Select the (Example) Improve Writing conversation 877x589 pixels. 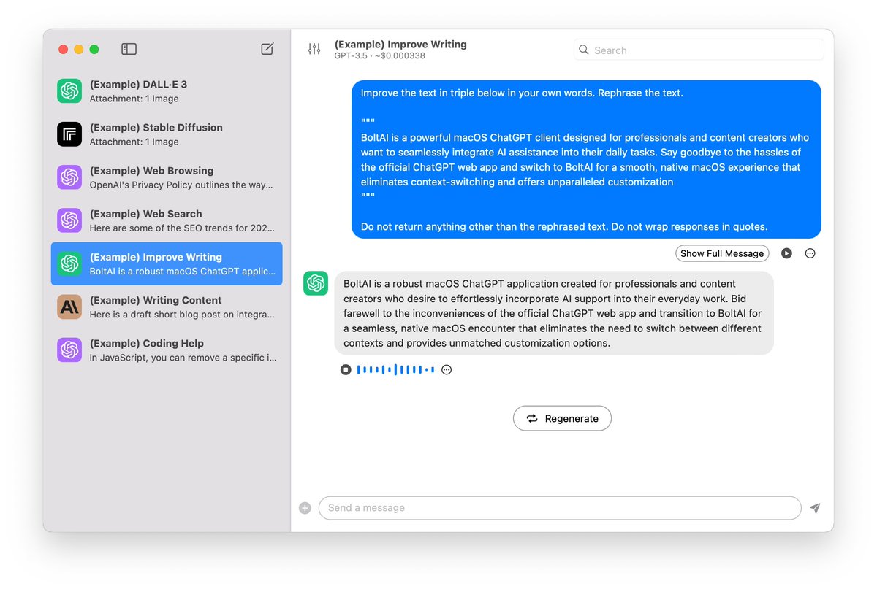[167, 263]
